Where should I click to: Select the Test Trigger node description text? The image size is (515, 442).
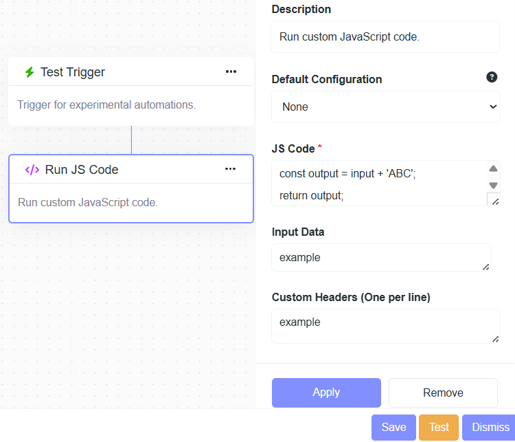click(x=106, y=105)
